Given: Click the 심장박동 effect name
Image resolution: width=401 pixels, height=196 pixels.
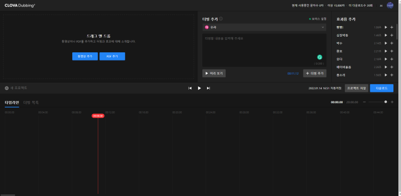Looking at the screenshot, I should [x=342, y=35].
